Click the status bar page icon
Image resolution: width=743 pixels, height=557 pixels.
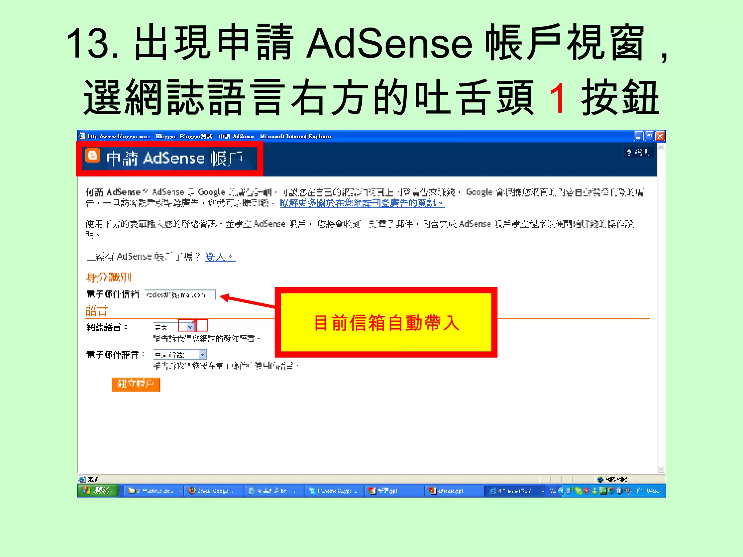(82, 479)
